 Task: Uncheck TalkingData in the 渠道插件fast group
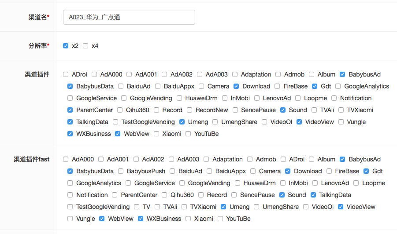click(313, 195)
